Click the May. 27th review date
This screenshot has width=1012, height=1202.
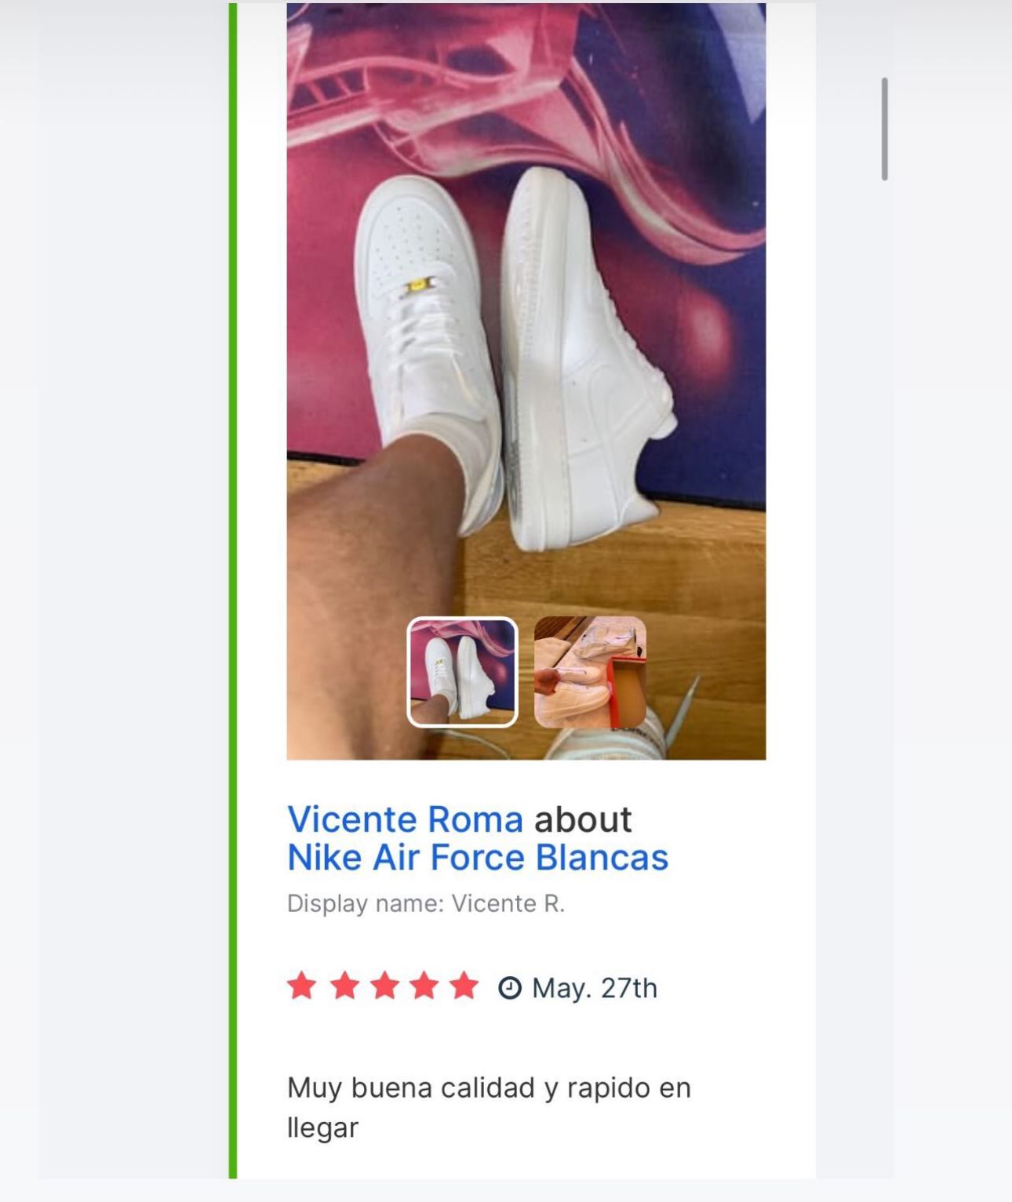[x=594, y=988]
